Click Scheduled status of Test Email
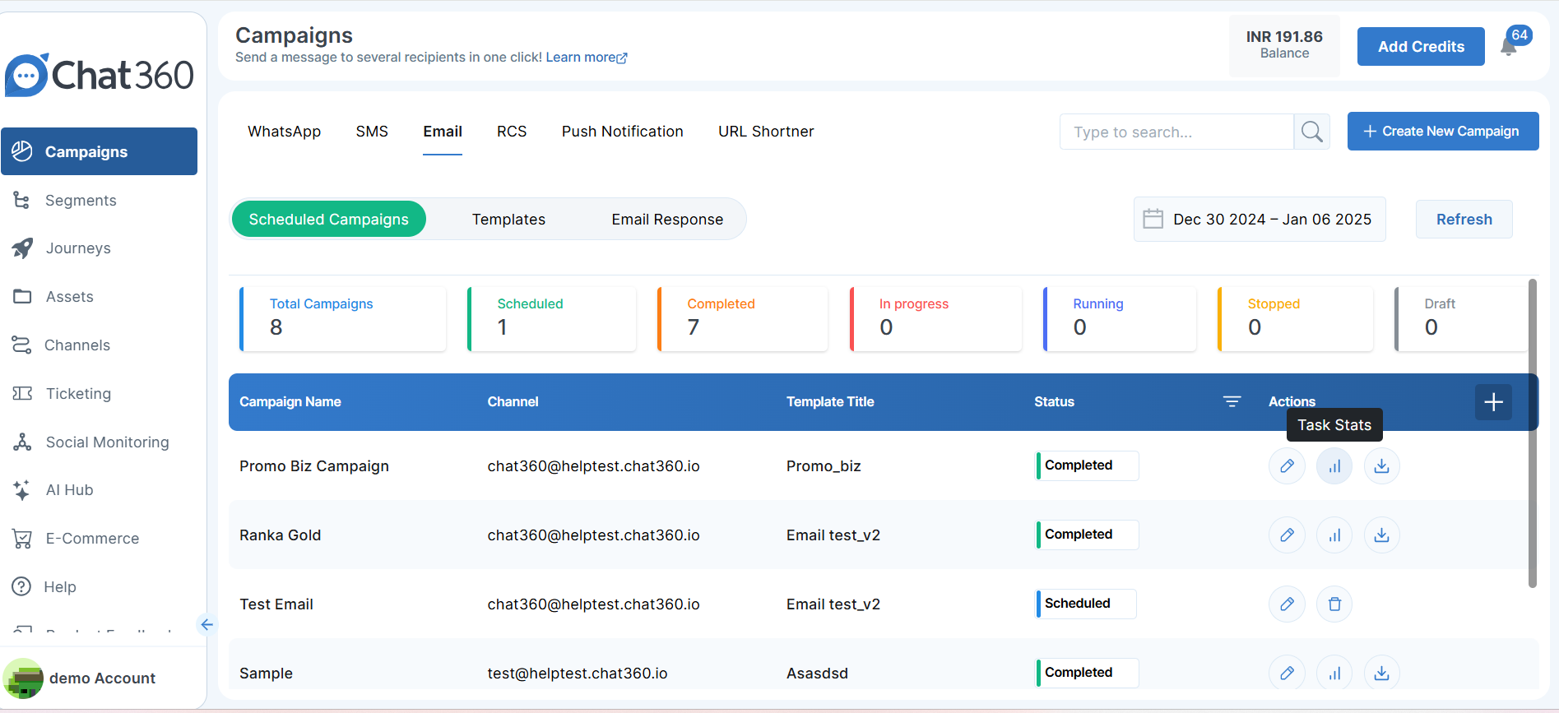The image size is (1559, 713). click(1086, 604)
